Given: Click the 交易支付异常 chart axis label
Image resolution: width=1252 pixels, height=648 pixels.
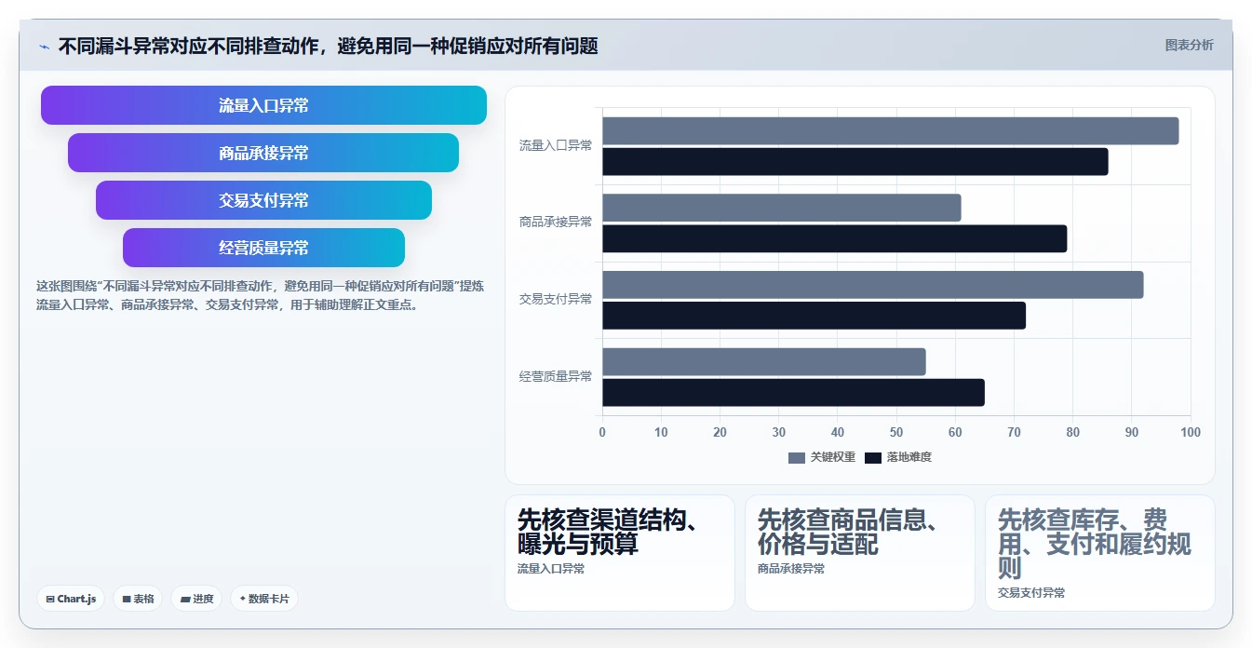Looking at the screenshot, I should coord(556,300).
